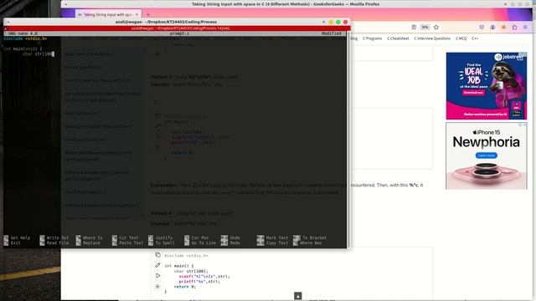The width and height of the screenshot is (536, 301).
Task: Copy code using the bottom snippet's copy icon
Action: [x=157, y=254]
